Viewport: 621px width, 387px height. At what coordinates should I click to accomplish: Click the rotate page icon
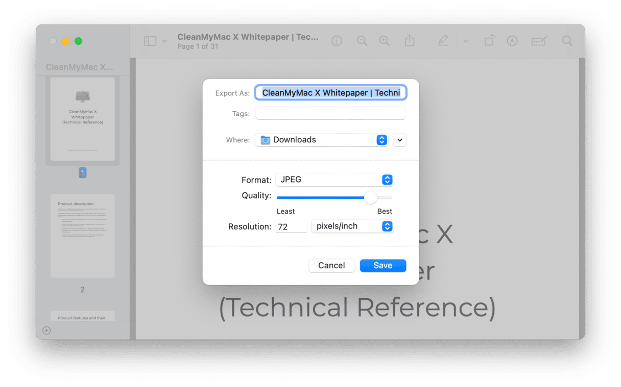(x=489, y=41)
